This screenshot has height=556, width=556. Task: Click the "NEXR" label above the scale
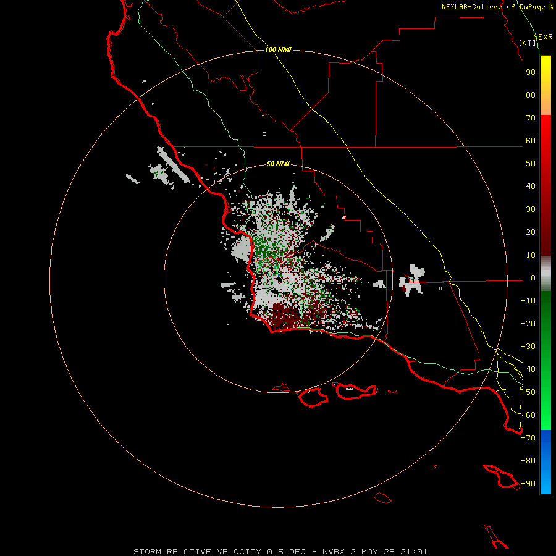click(543, 37)
